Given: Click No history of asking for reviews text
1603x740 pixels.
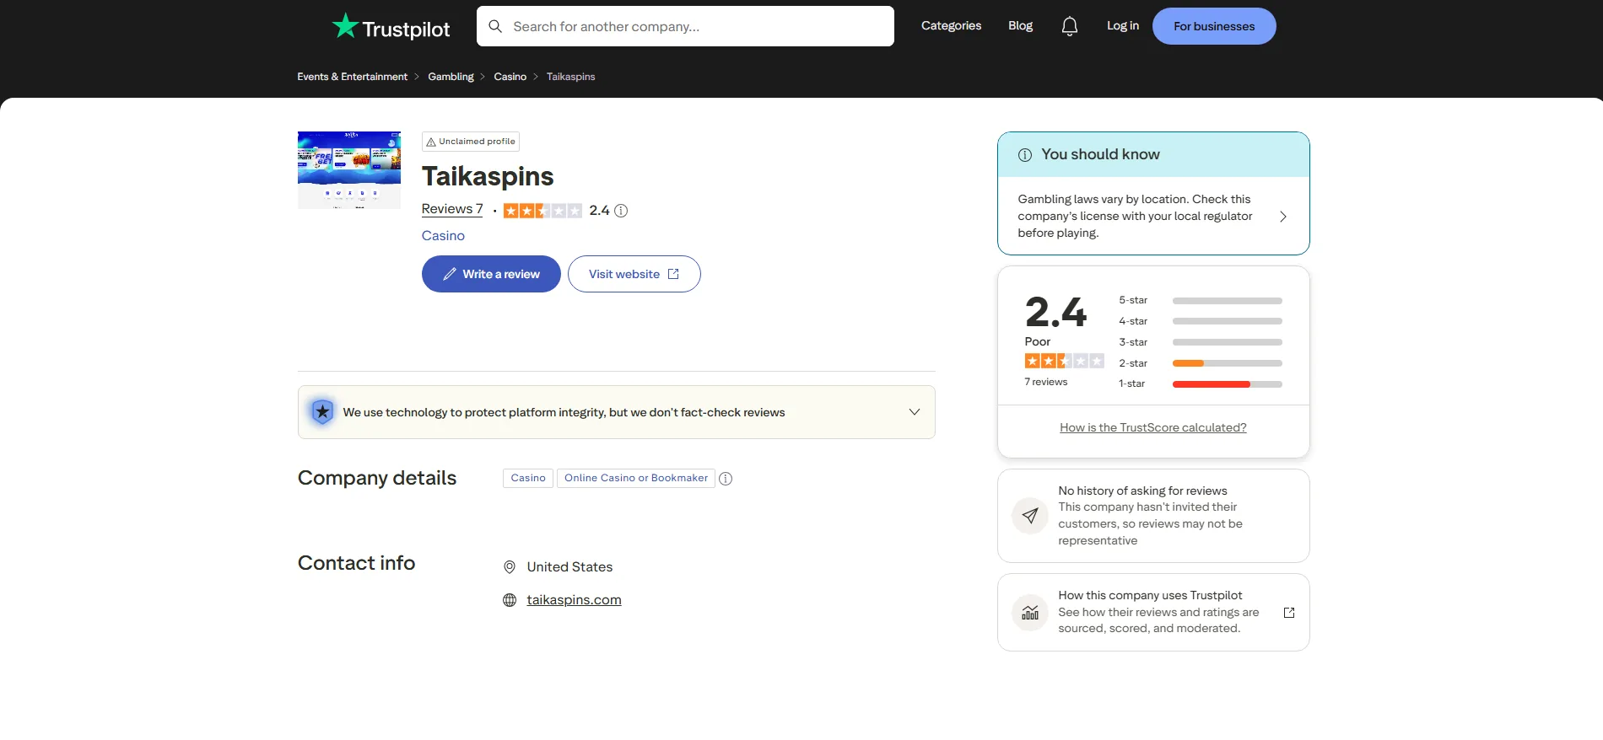Looking at the screenshot, I should tap(1142, 491).
